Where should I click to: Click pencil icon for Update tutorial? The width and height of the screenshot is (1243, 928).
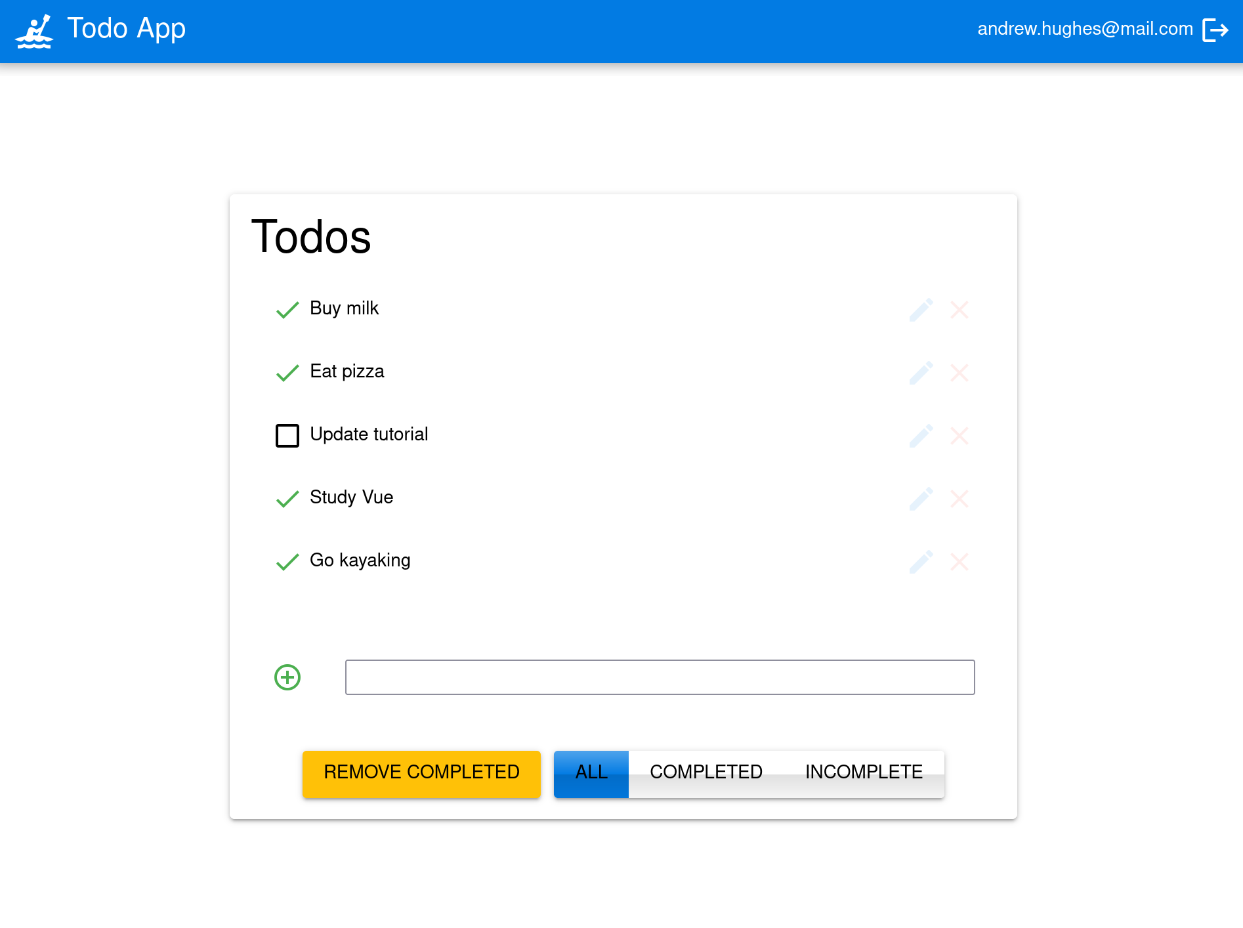[x=921, y=436]
